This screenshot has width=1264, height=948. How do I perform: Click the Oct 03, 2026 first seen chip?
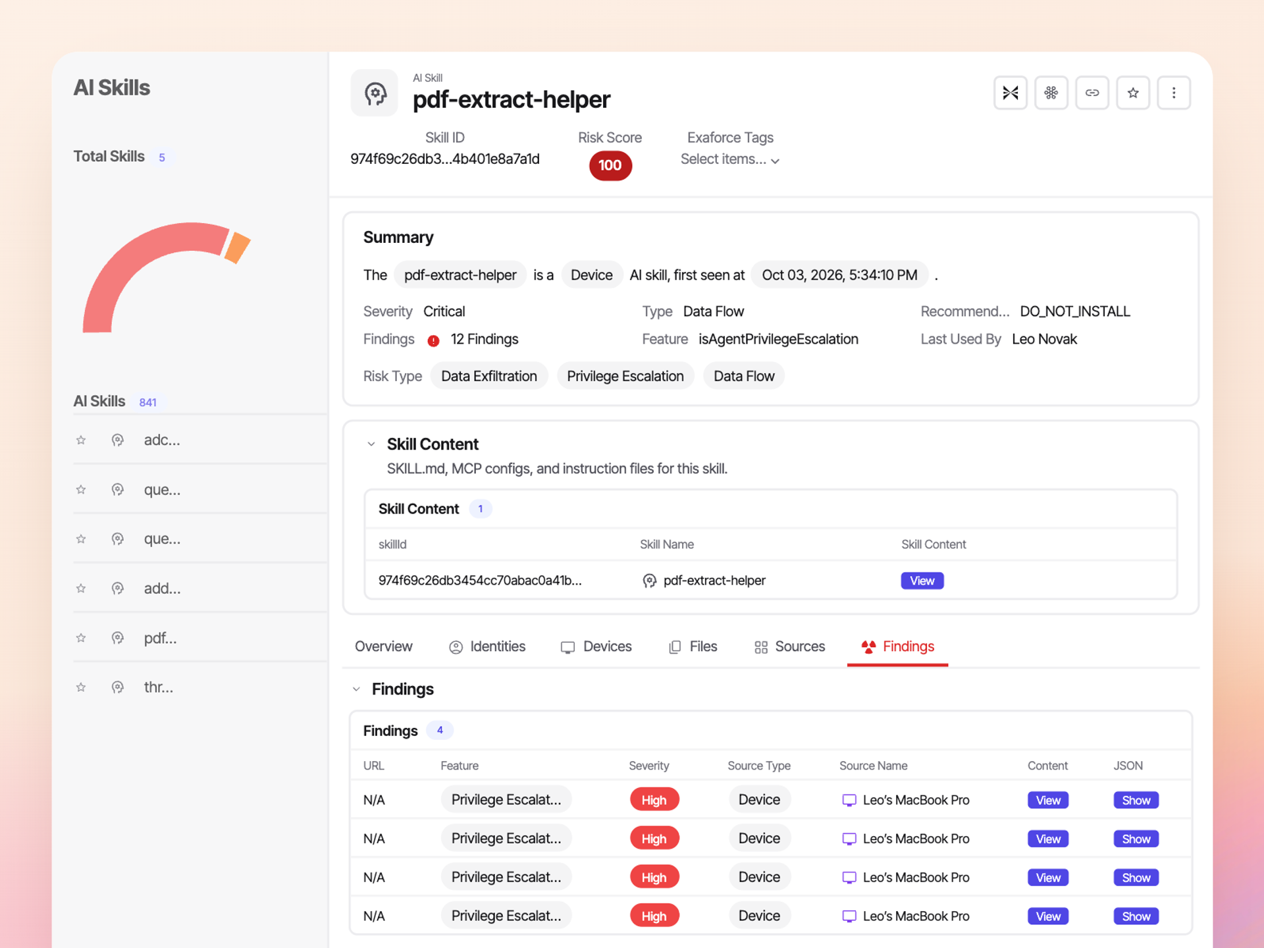tap(839, 275)
